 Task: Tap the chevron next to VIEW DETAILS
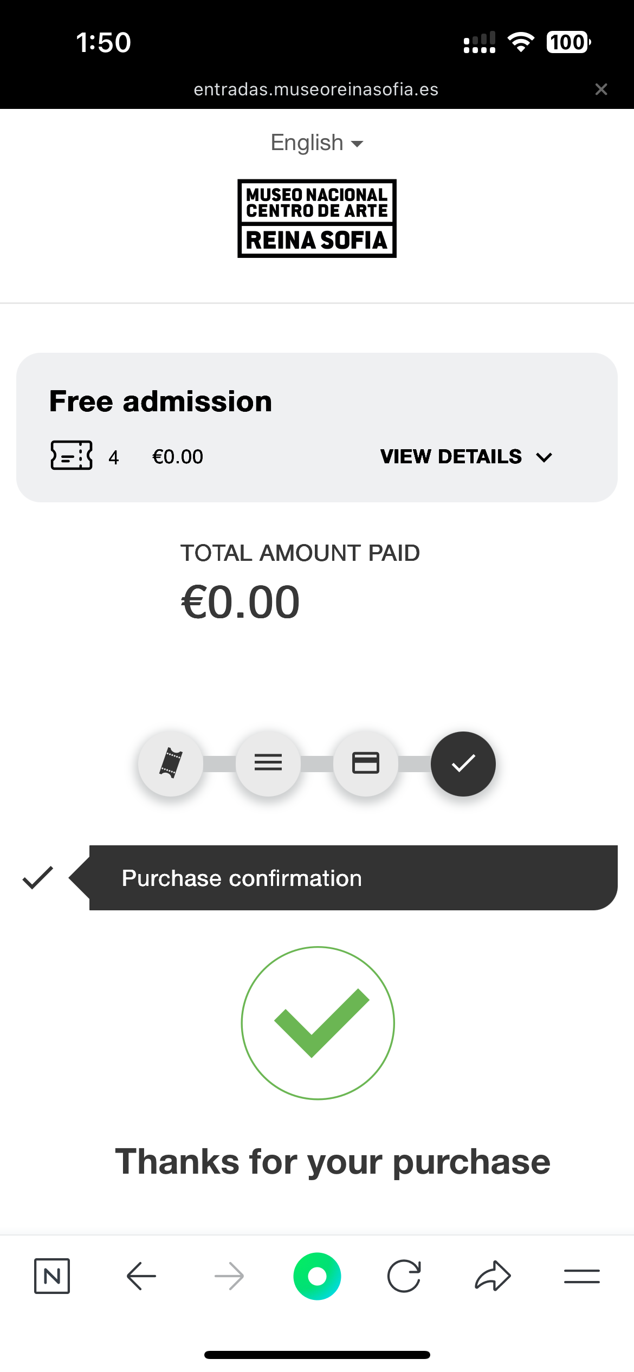(544, 457)
